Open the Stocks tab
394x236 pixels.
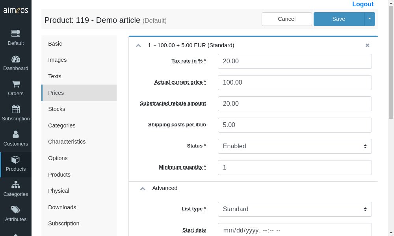click(x=56, y=109)
